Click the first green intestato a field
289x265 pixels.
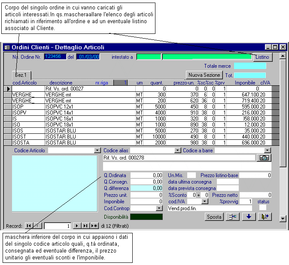pyautogui.click(x=149, y=57)
